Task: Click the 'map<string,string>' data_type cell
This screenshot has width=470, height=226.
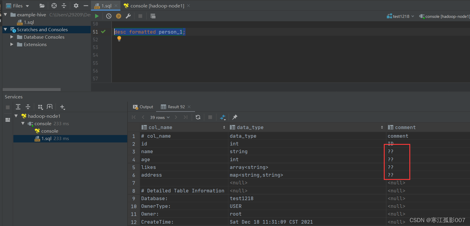Action: [x=307, y=175]
